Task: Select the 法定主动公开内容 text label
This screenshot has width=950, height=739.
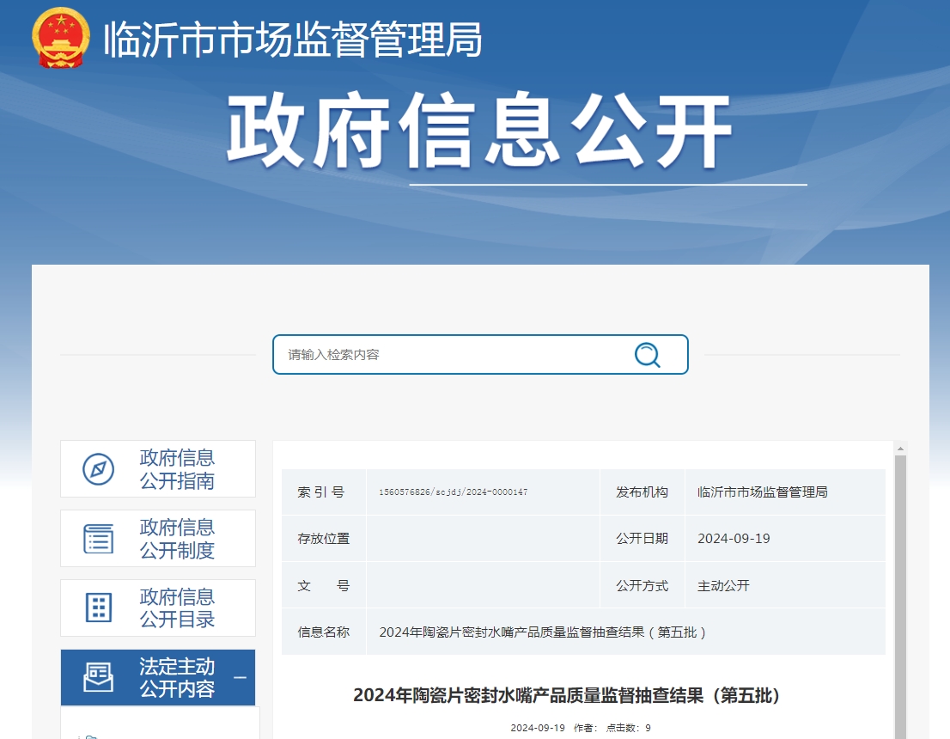Action: click(177, 678)
